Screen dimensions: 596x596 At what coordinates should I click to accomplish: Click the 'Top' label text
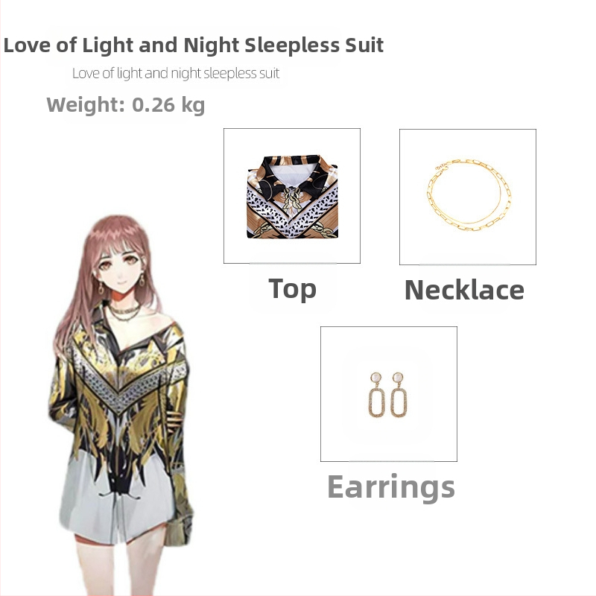(x=292, y=289)
